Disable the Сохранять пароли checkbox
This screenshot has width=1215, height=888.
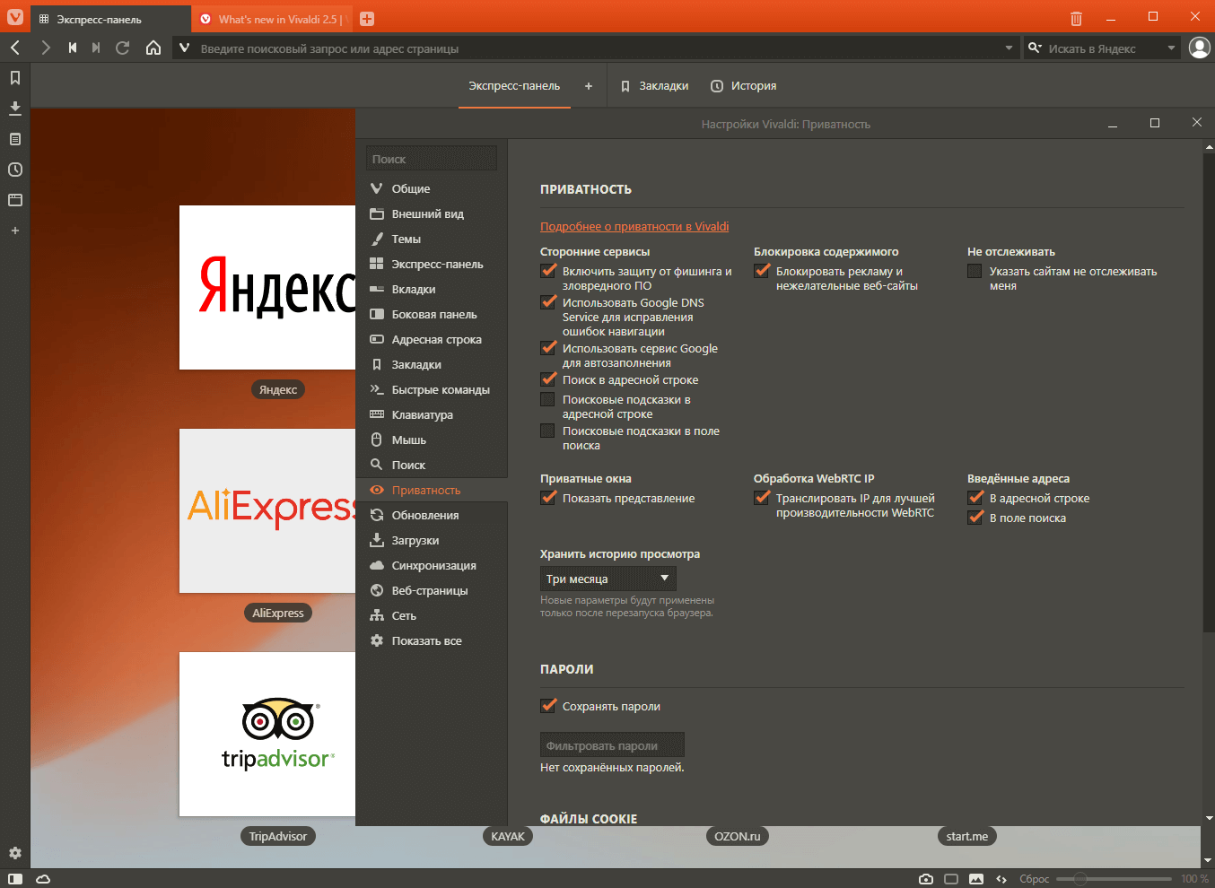click(x=548, y=705)
